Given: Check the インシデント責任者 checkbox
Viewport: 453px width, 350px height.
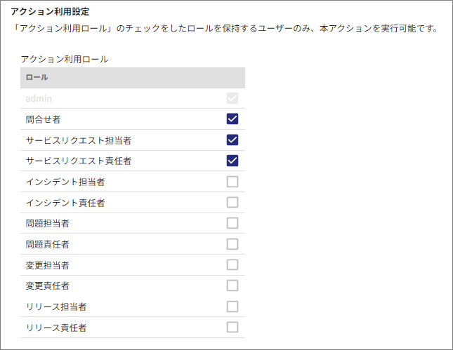Looking at the screenshot, I should click(232, 203).
